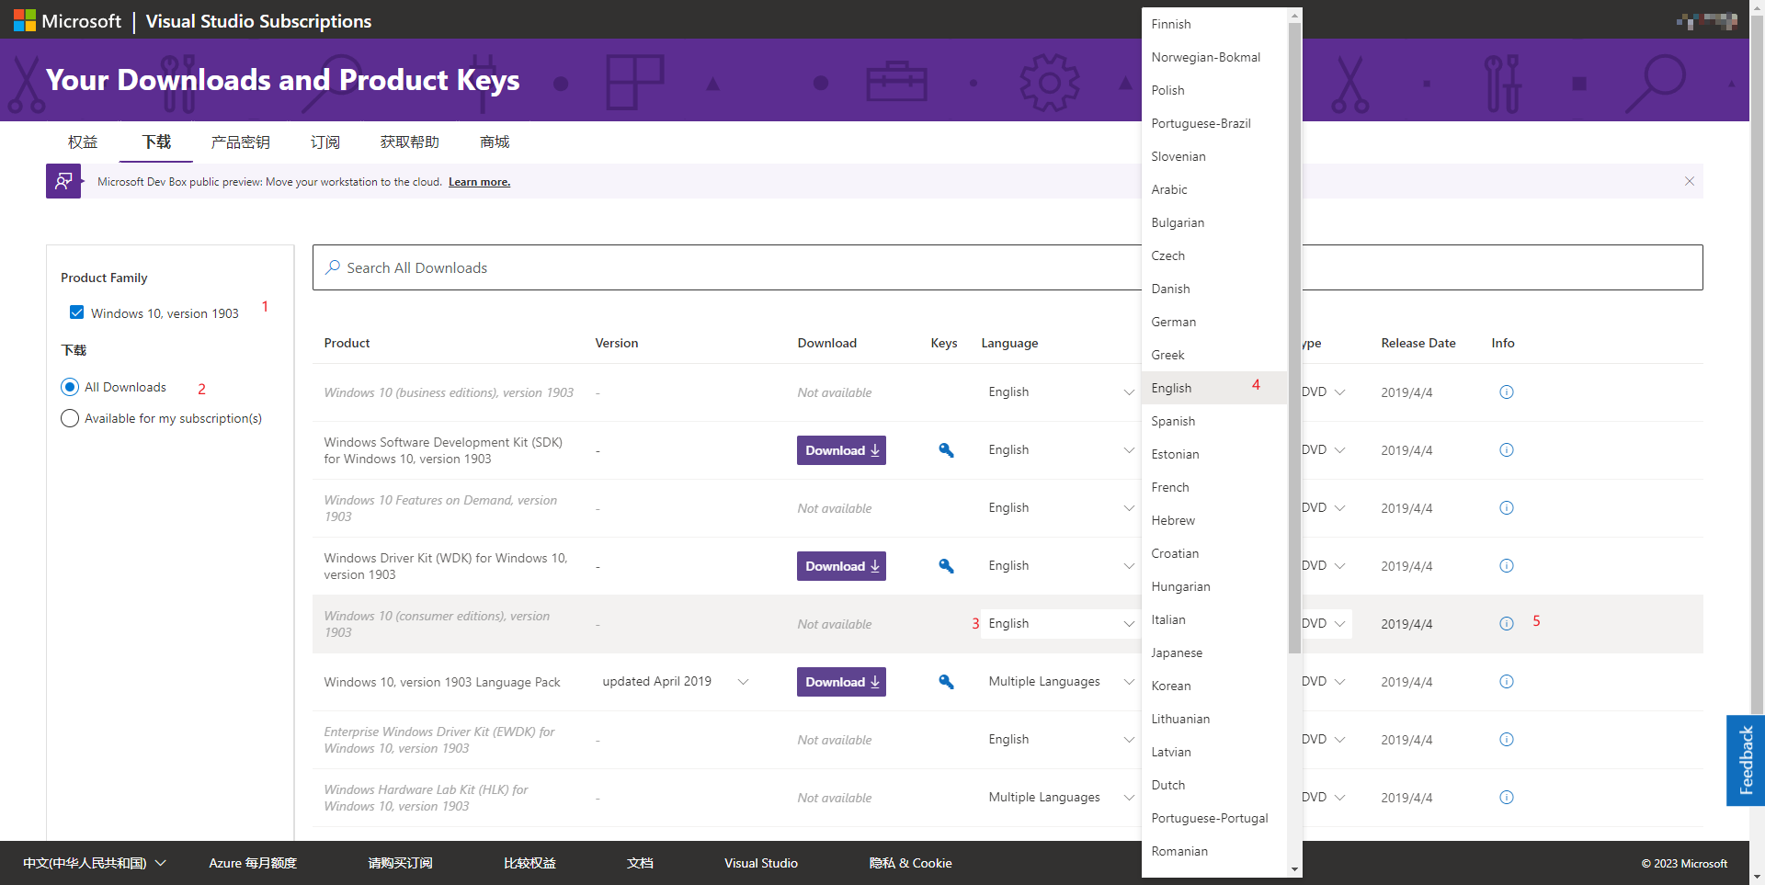The image size is (1765, 885).
Task: Download Windows 10 1903 Language Pack
Action: click(x=841, y=682)
